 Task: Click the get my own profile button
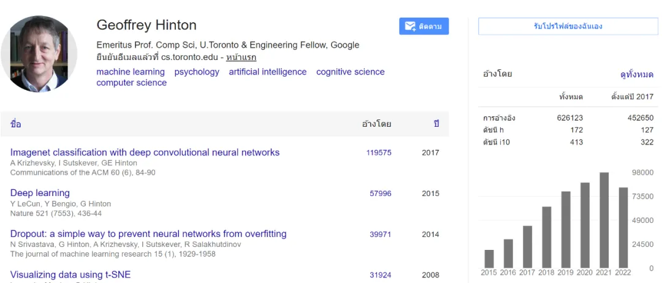point(568,26)
